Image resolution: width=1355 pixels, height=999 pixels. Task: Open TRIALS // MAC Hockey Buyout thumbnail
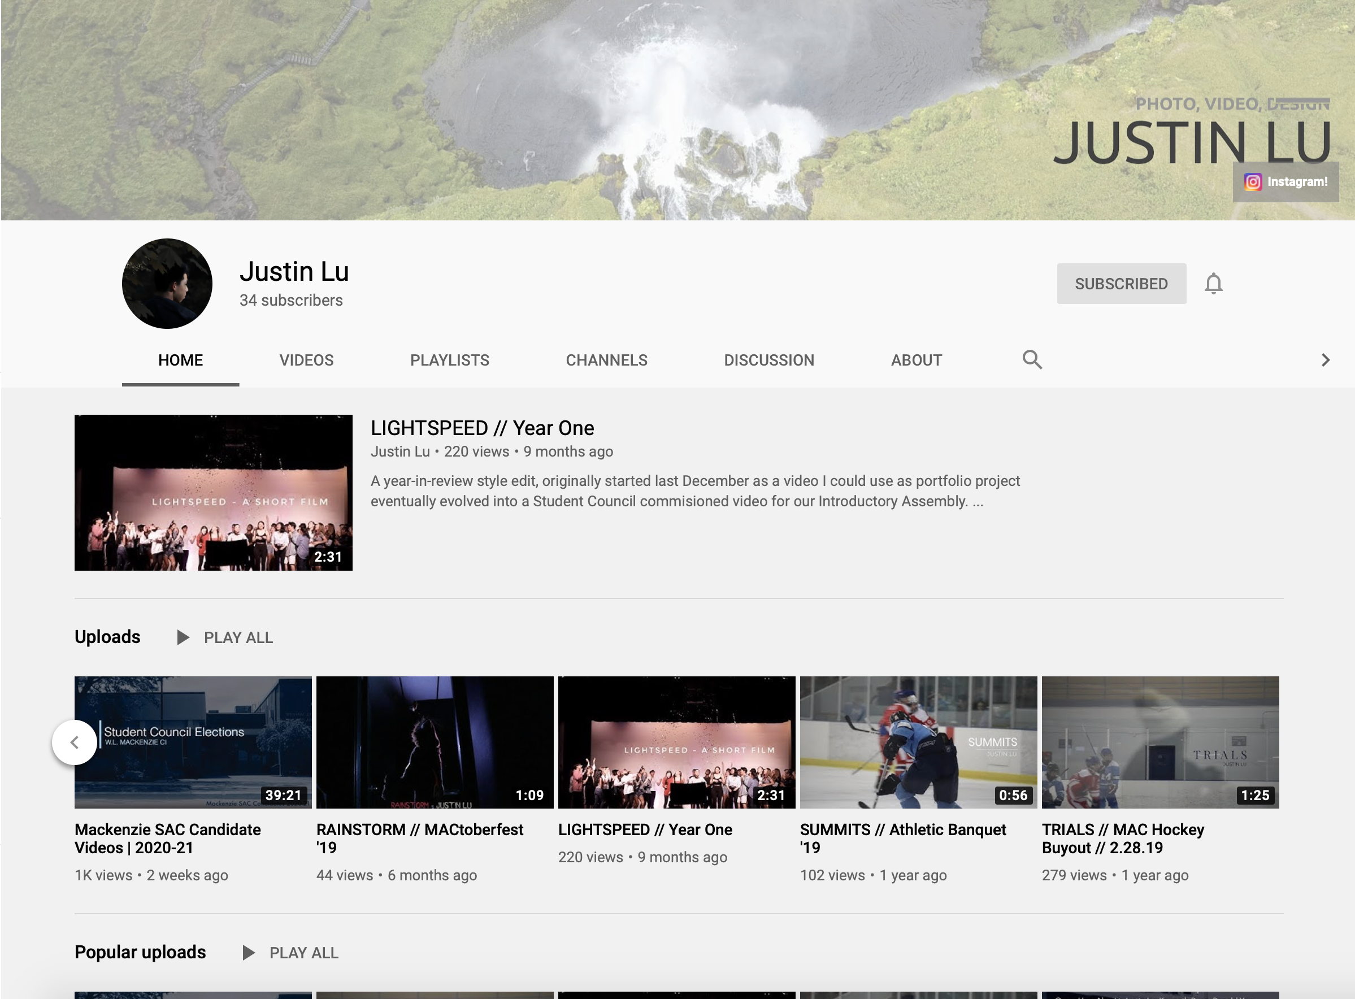[x=1159, y=742]
